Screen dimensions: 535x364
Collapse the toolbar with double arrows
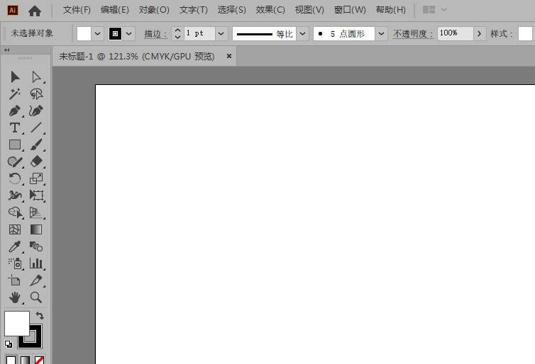click(7, 50)
